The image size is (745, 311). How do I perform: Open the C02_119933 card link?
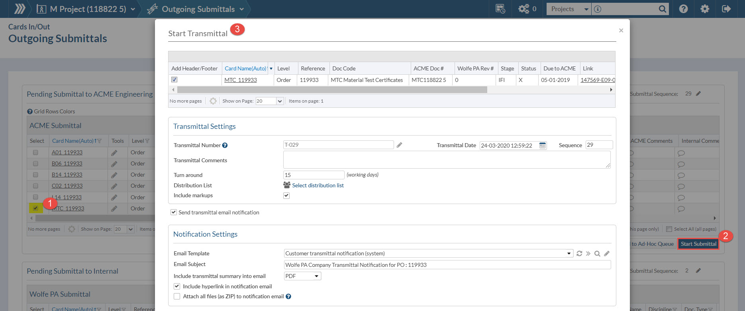[67, 186]
